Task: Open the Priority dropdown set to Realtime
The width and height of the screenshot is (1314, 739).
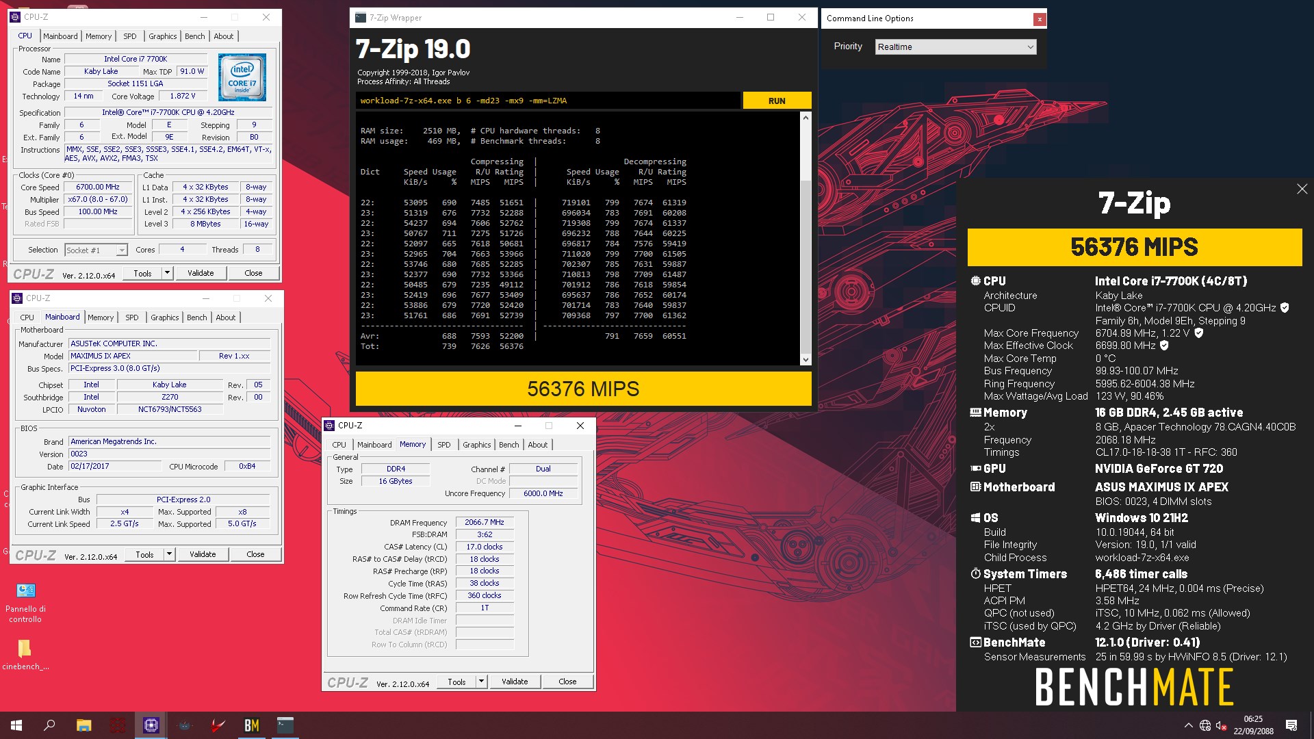Action: tap(955, 47)
